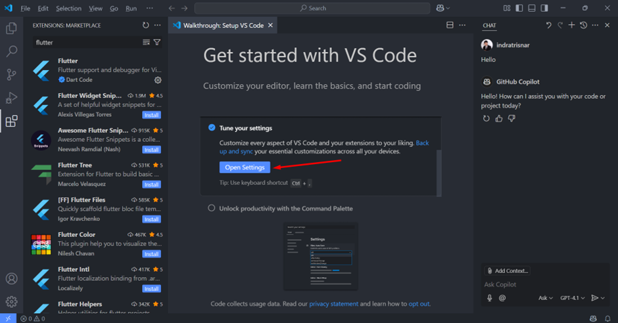Install Awesome Flutter Snippets extension
Image resolution: width=618 pixels, height=323 pixels.
pyautogui.click(x=151, y=150)
